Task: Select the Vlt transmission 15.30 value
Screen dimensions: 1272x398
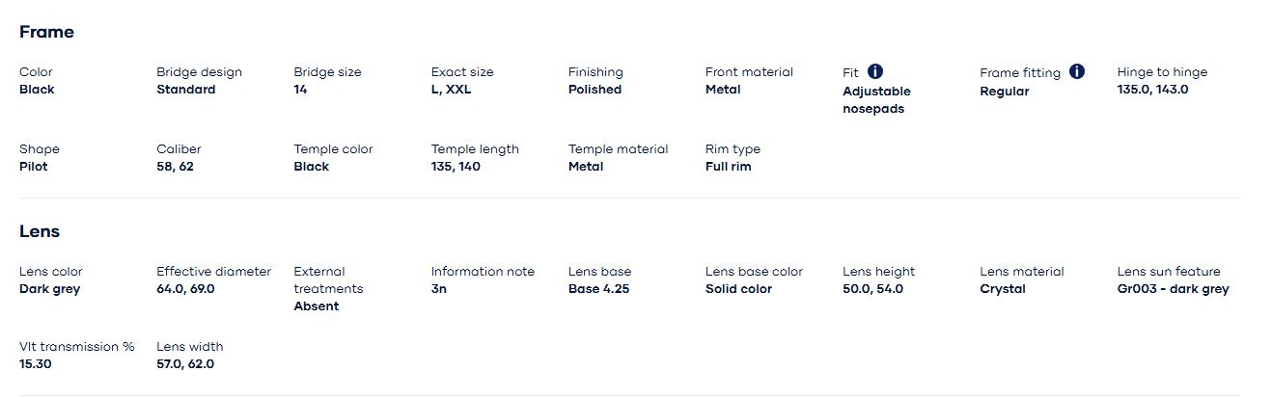Action: 36,364
